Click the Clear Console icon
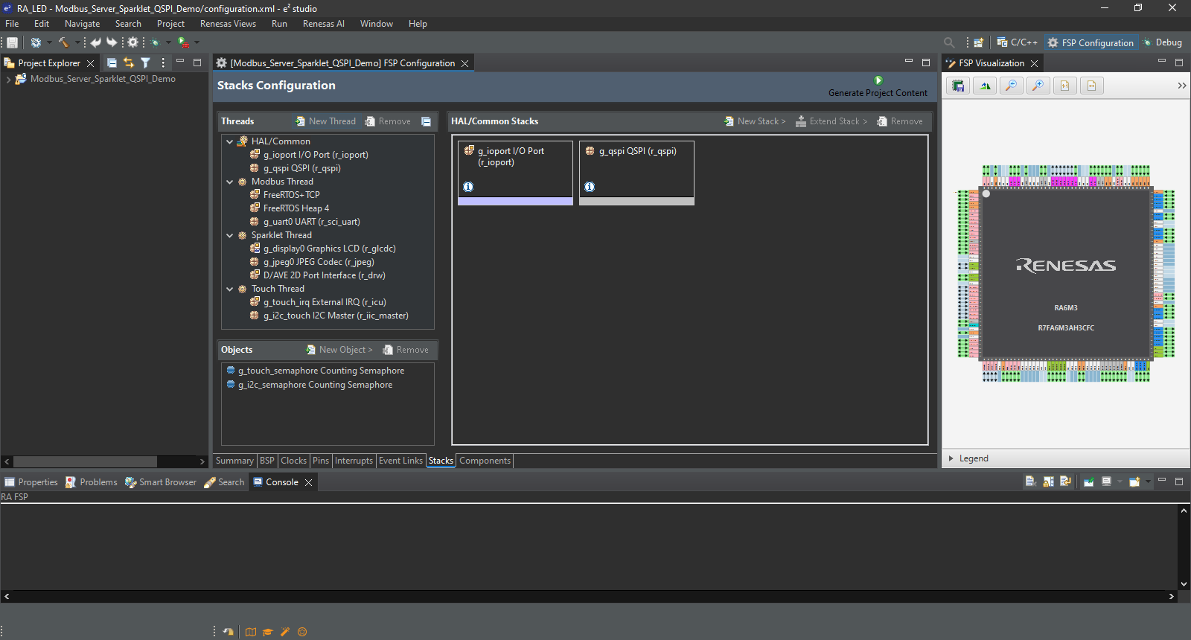1191x640 pixels. tap(1031, 481)
